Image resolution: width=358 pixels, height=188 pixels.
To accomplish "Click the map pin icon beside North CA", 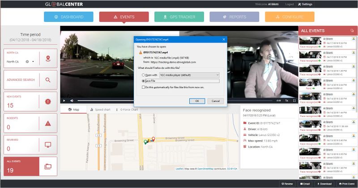I will [48, 58].
